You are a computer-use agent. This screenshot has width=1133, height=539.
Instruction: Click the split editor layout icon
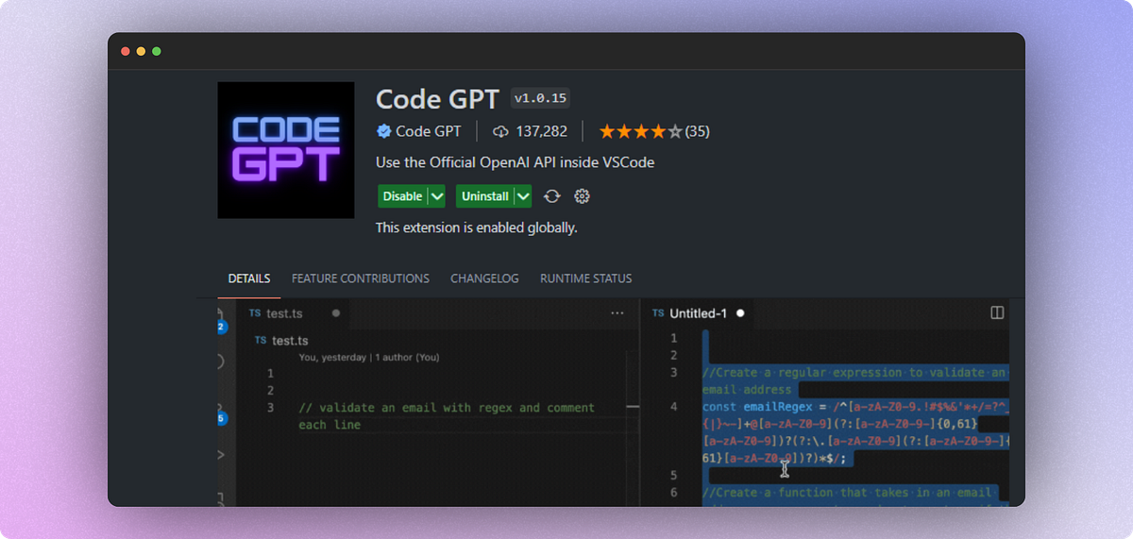pos(996,312)
